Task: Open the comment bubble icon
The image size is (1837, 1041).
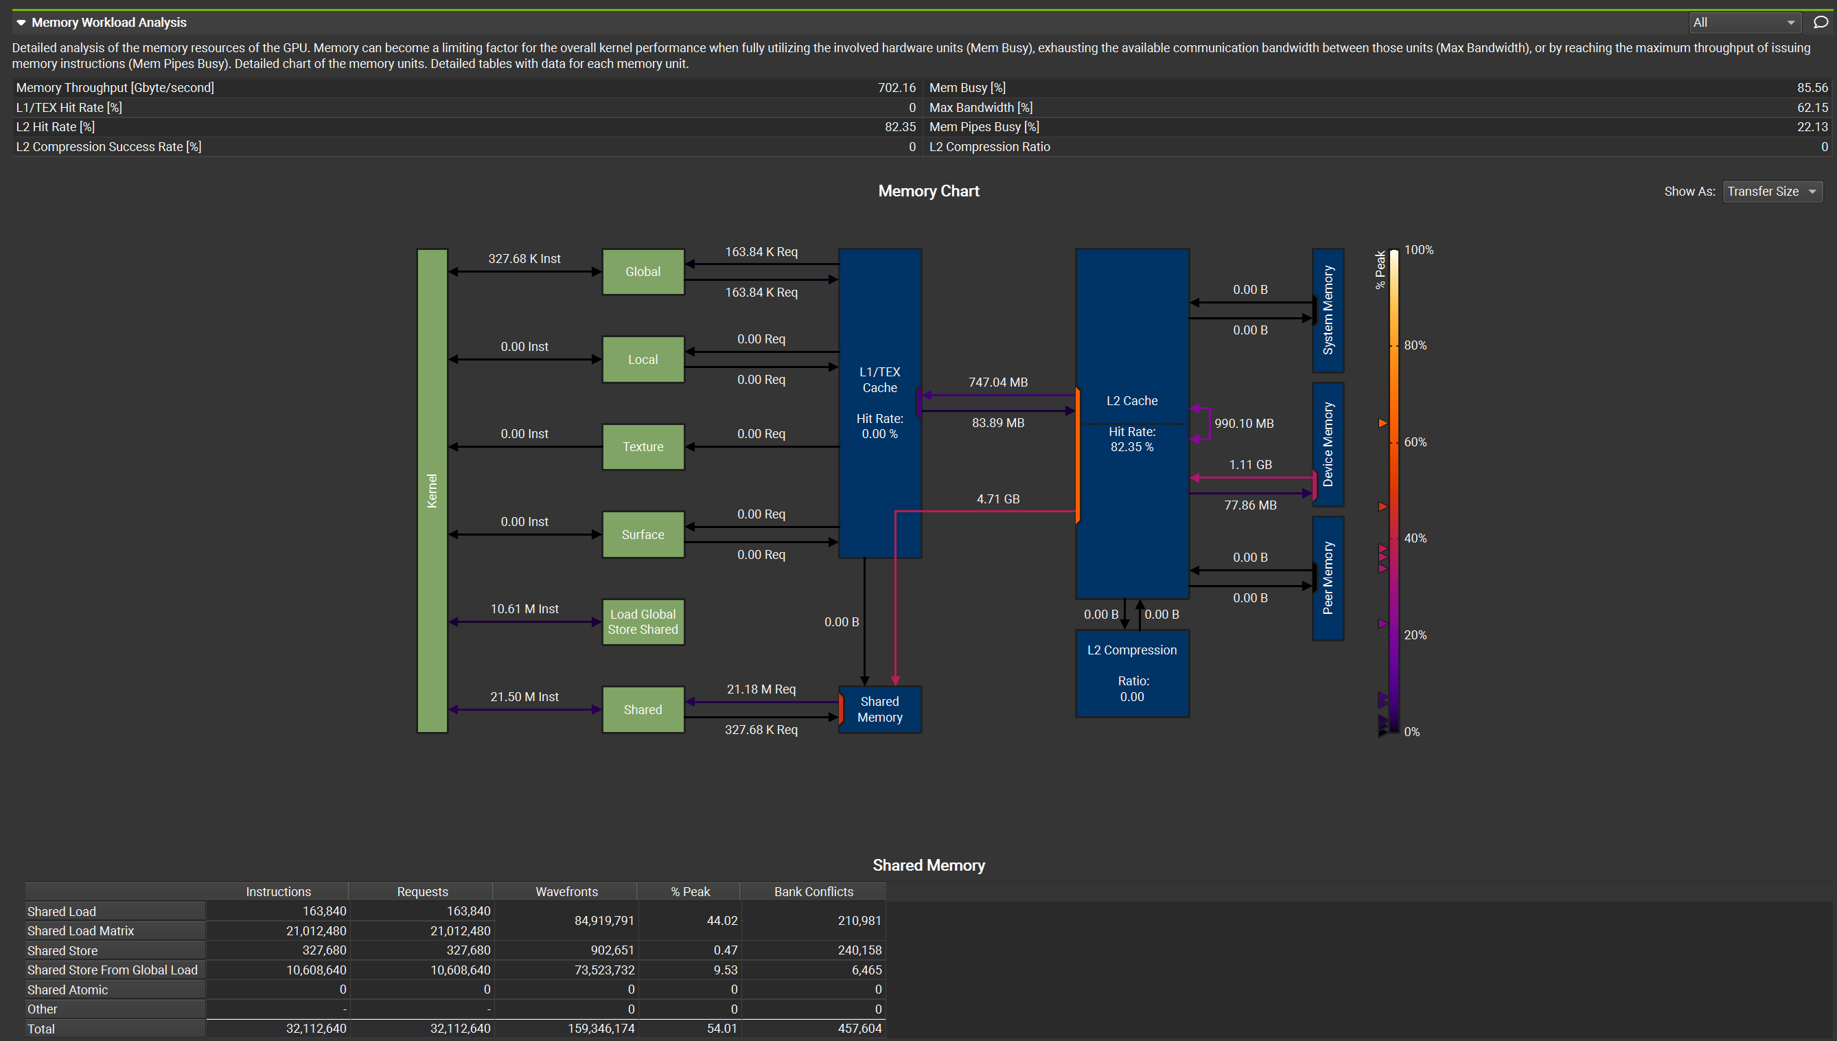Action: [x=1821, y=23]
